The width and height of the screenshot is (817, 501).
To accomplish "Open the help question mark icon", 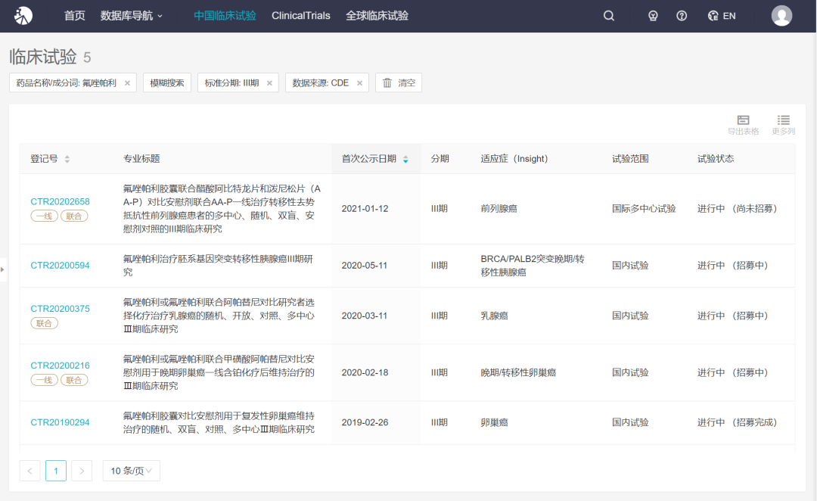I will pyautogui.click(x=682, y=16).
